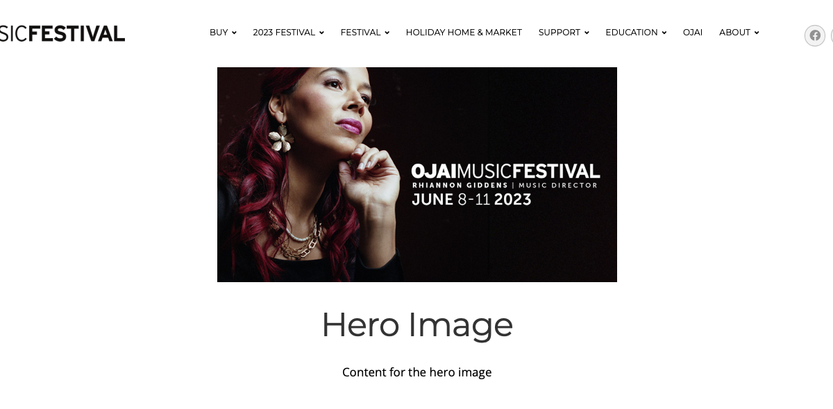
Task: Expand the FESTIVAL dropdown arrow
Action: [387, 33]
